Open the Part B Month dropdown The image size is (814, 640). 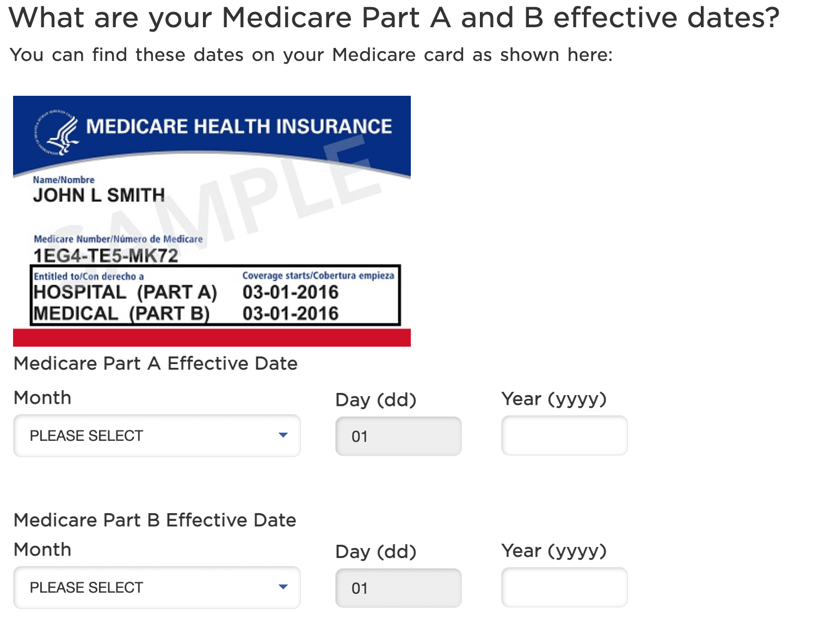point(157,588)
